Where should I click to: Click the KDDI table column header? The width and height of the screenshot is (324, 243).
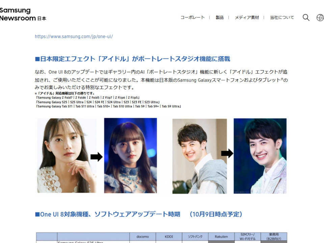point(169,237)
